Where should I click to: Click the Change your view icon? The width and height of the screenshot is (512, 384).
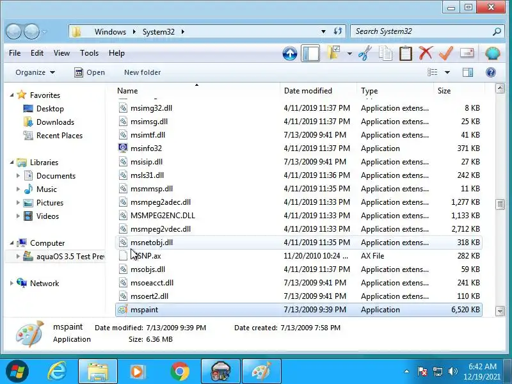pos(433,72)
